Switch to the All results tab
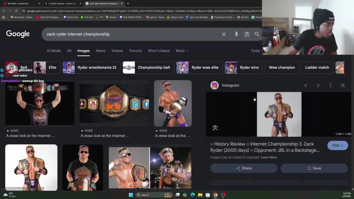 (x=69, y=51)
